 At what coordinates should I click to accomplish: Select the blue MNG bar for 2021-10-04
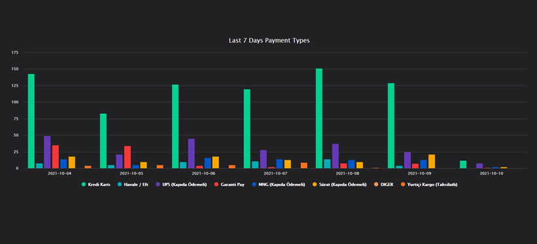tap(63, 164)
